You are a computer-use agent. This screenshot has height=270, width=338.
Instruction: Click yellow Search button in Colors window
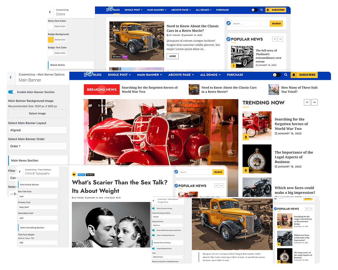click(x=276, y=24)
